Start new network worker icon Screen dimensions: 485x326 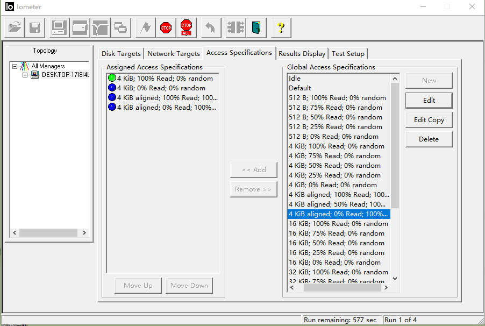(x=100, y=27)
